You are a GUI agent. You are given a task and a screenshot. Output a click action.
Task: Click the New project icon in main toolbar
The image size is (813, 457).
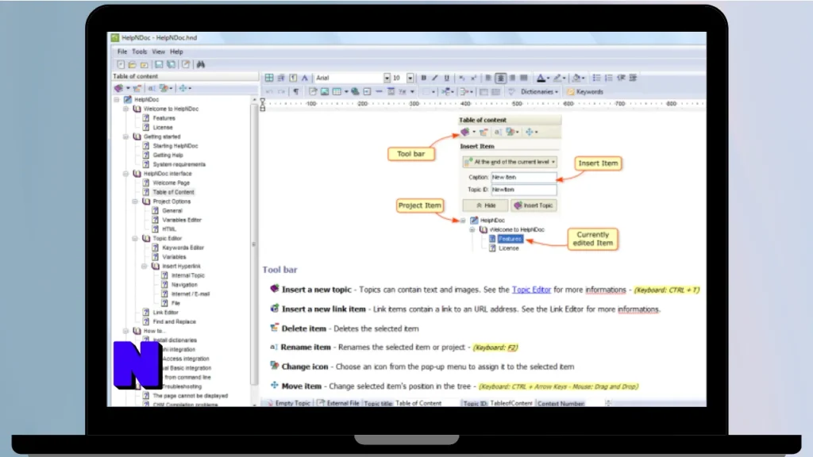121,64
